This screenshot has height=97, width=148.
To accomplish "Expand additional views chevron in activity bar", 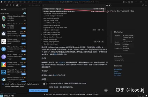I will point(21,5).
